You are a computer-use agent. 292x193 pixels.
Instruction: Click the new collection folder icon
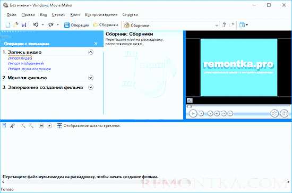232,25
